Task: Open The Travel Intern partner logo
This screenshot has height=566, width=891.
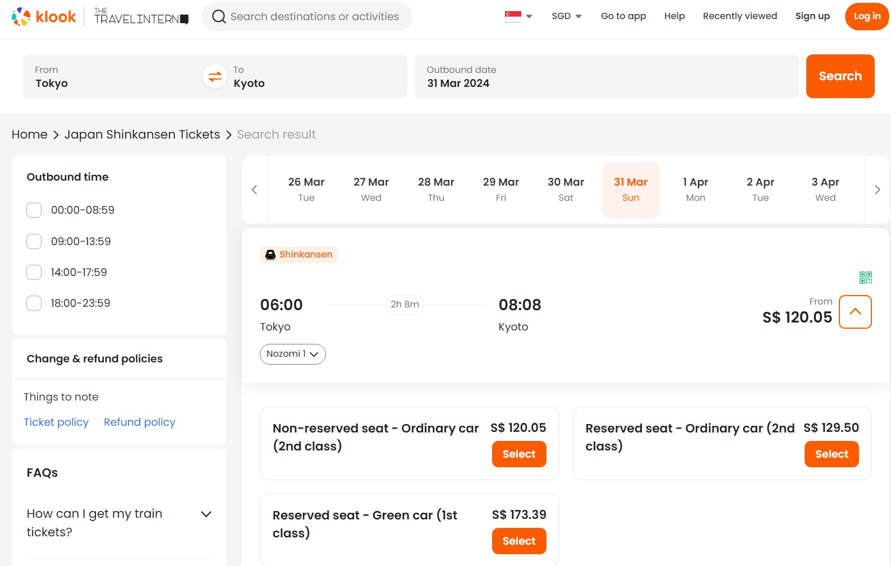Action: tap(141, 16)
